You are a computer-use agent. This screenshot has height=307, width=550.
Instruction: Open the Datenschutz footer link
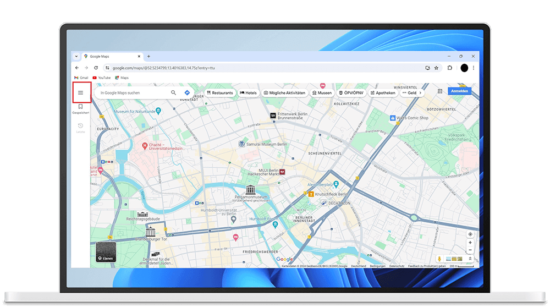coord(397,266)
